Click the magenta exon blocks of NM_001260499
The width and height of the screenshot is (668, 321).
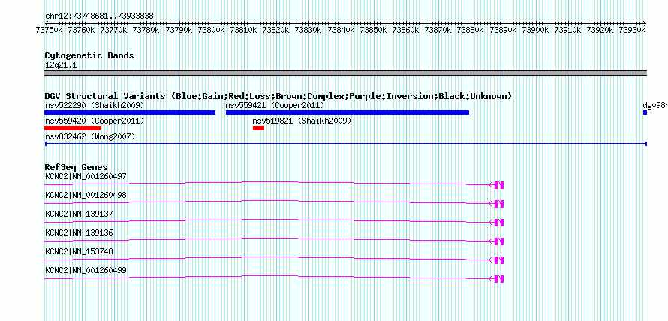coord(499,279)
